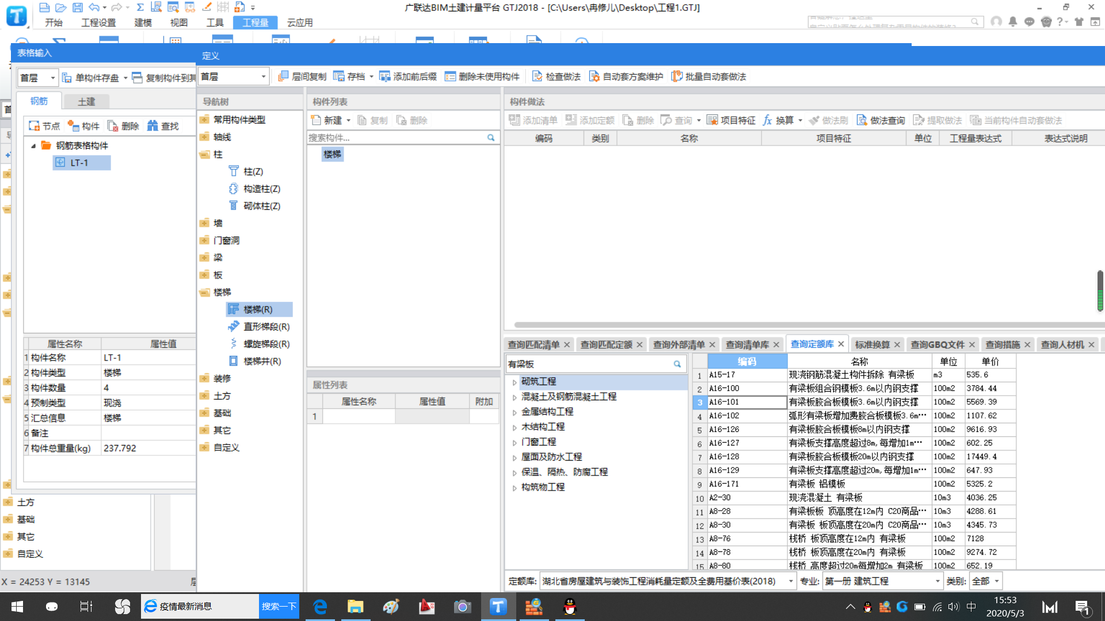
Task: Click the 存档 archive icon
Action: point(339,76)
